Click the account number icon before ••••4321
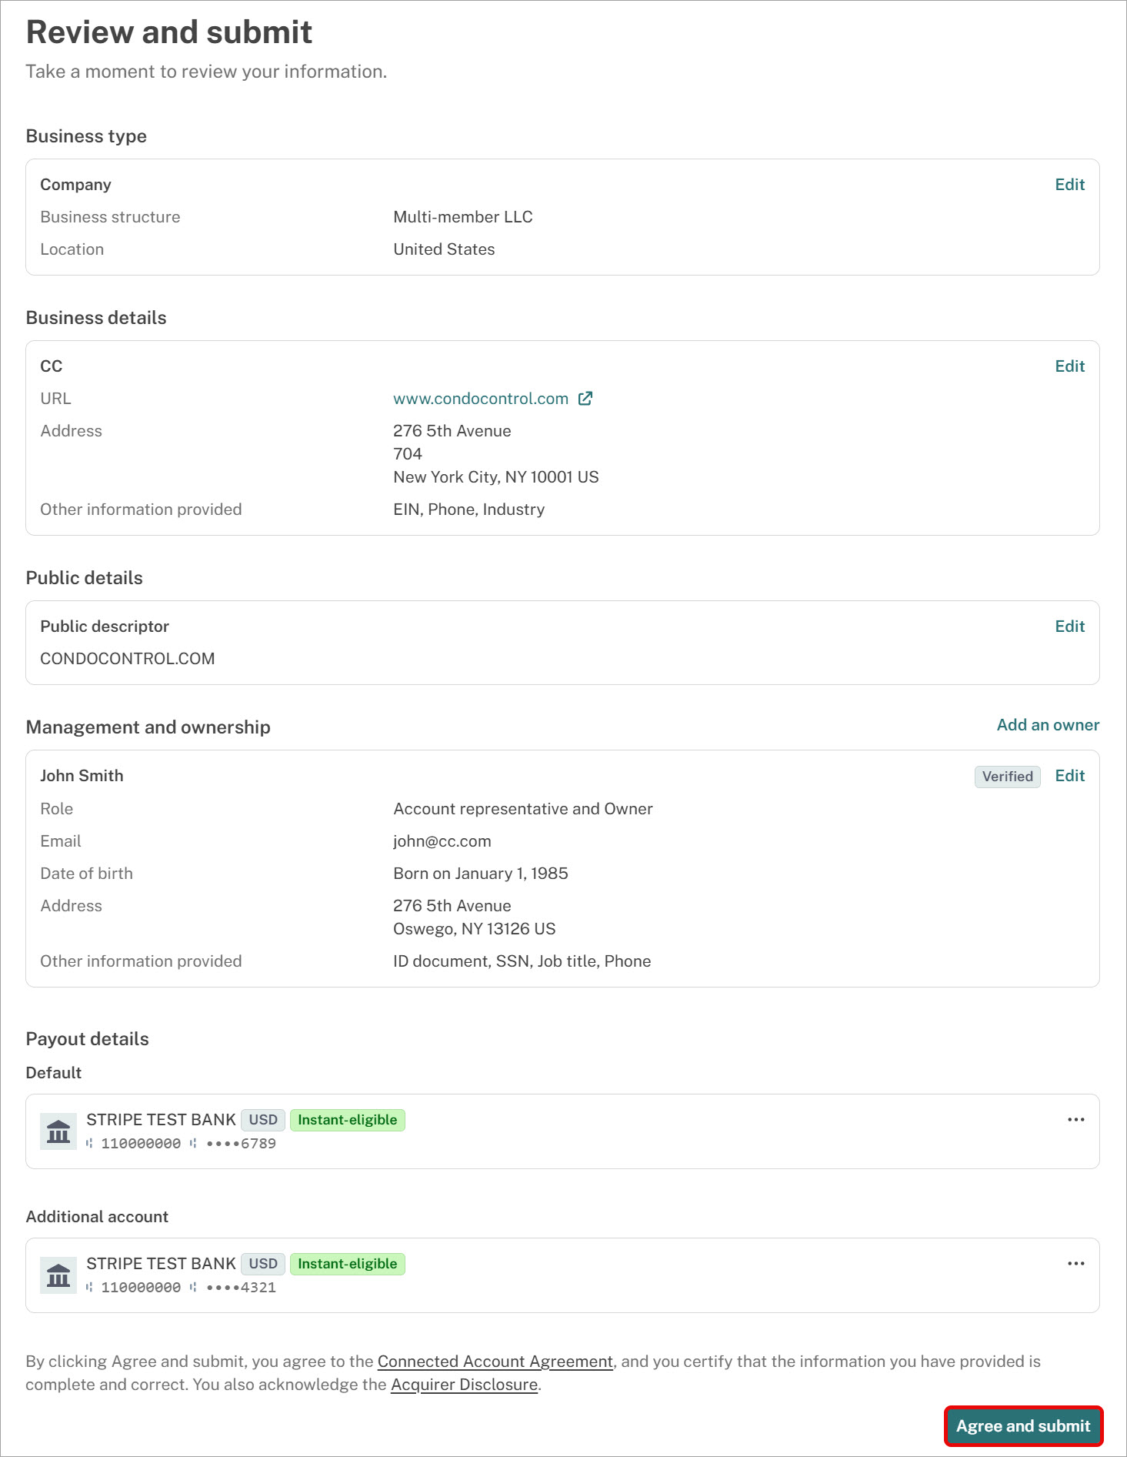This screenshot has height=1457, width=1127. click(x=193, y=1288)
